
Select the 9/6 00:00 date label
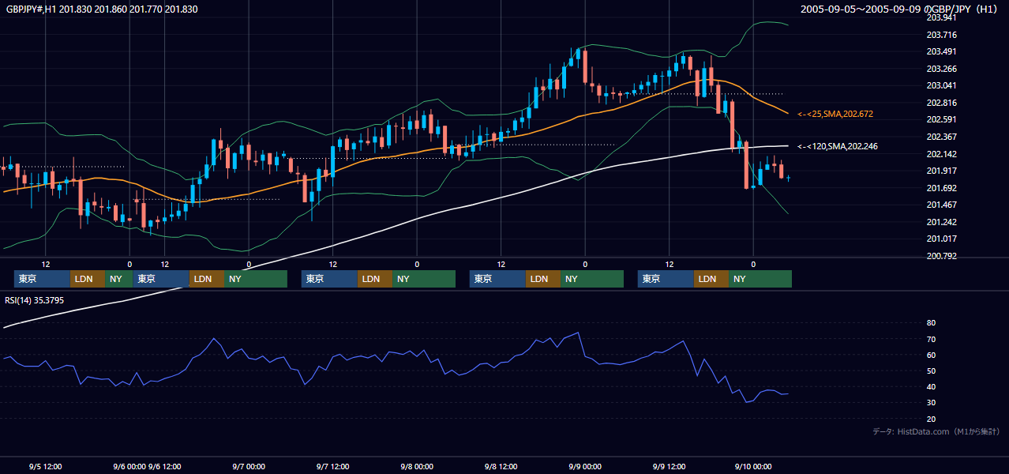tap(129, 466)
